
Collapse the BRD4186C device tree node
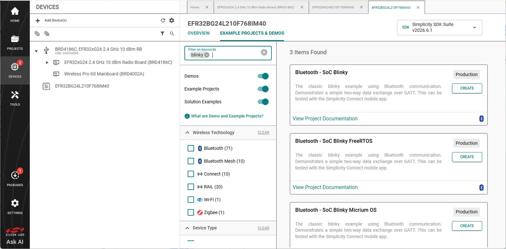36,51
